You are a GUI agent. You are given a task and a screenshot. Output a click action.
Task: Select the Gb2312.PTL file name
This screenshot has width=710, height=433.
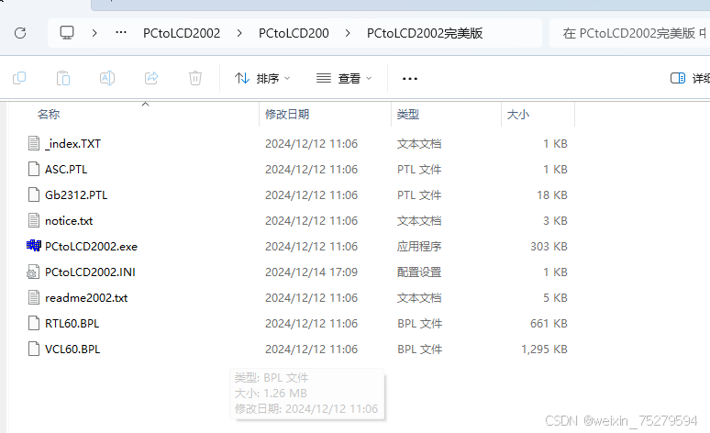(x=76, y=195)
